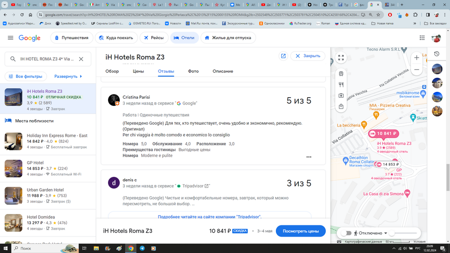Select the Отзывы tab

[x=166, y=71]
